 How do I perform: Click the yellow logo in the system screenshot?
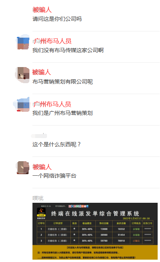coord(41,213)
